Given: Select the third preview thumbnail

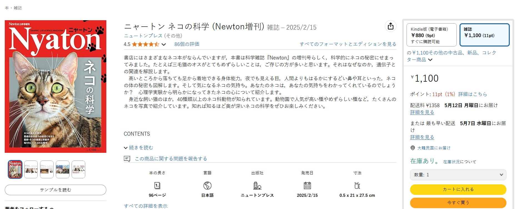Looking at the screenshot, I should pyautogui.click(x=47, y=169).
